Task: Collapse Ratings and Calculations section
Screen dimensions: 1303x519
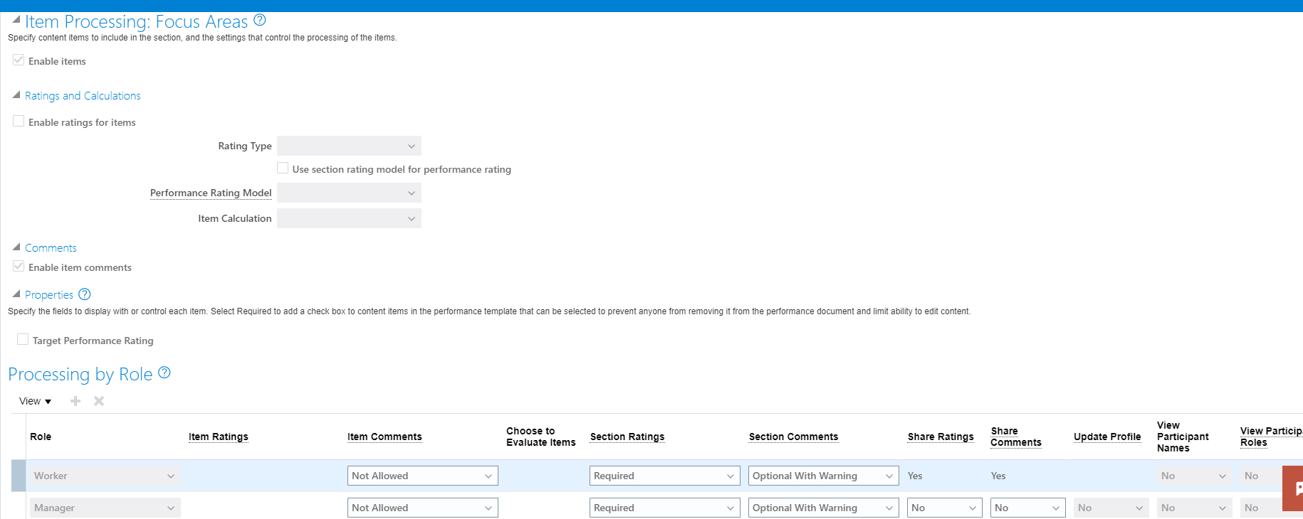Action: 16,95
